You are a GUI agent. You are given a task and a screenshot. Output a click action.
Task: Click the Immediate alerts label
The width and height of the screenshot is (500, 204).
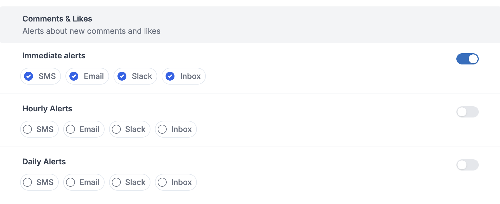[x=54, y=56]
